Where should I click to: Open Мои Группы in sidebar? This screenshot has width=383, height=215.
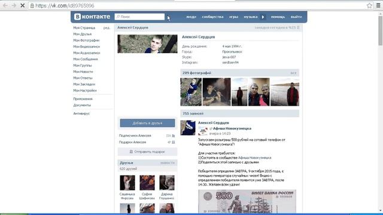[83, 65]
